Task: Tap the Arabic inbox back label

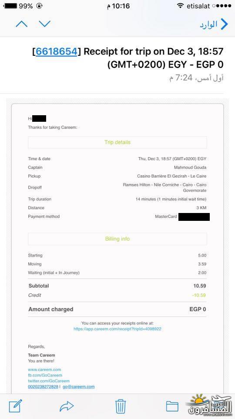Action: point(208,24)
